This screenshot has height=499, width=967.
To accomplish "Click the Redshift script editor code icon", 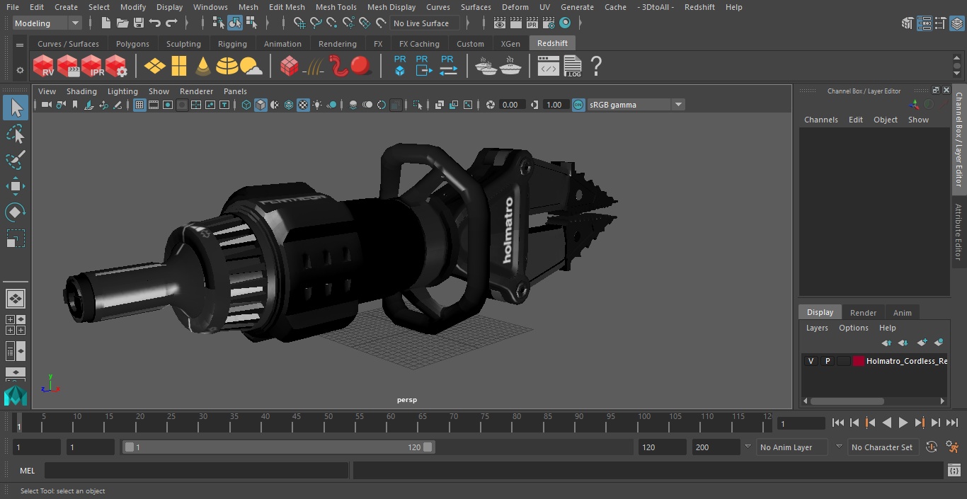I will [x=549, y=67].
